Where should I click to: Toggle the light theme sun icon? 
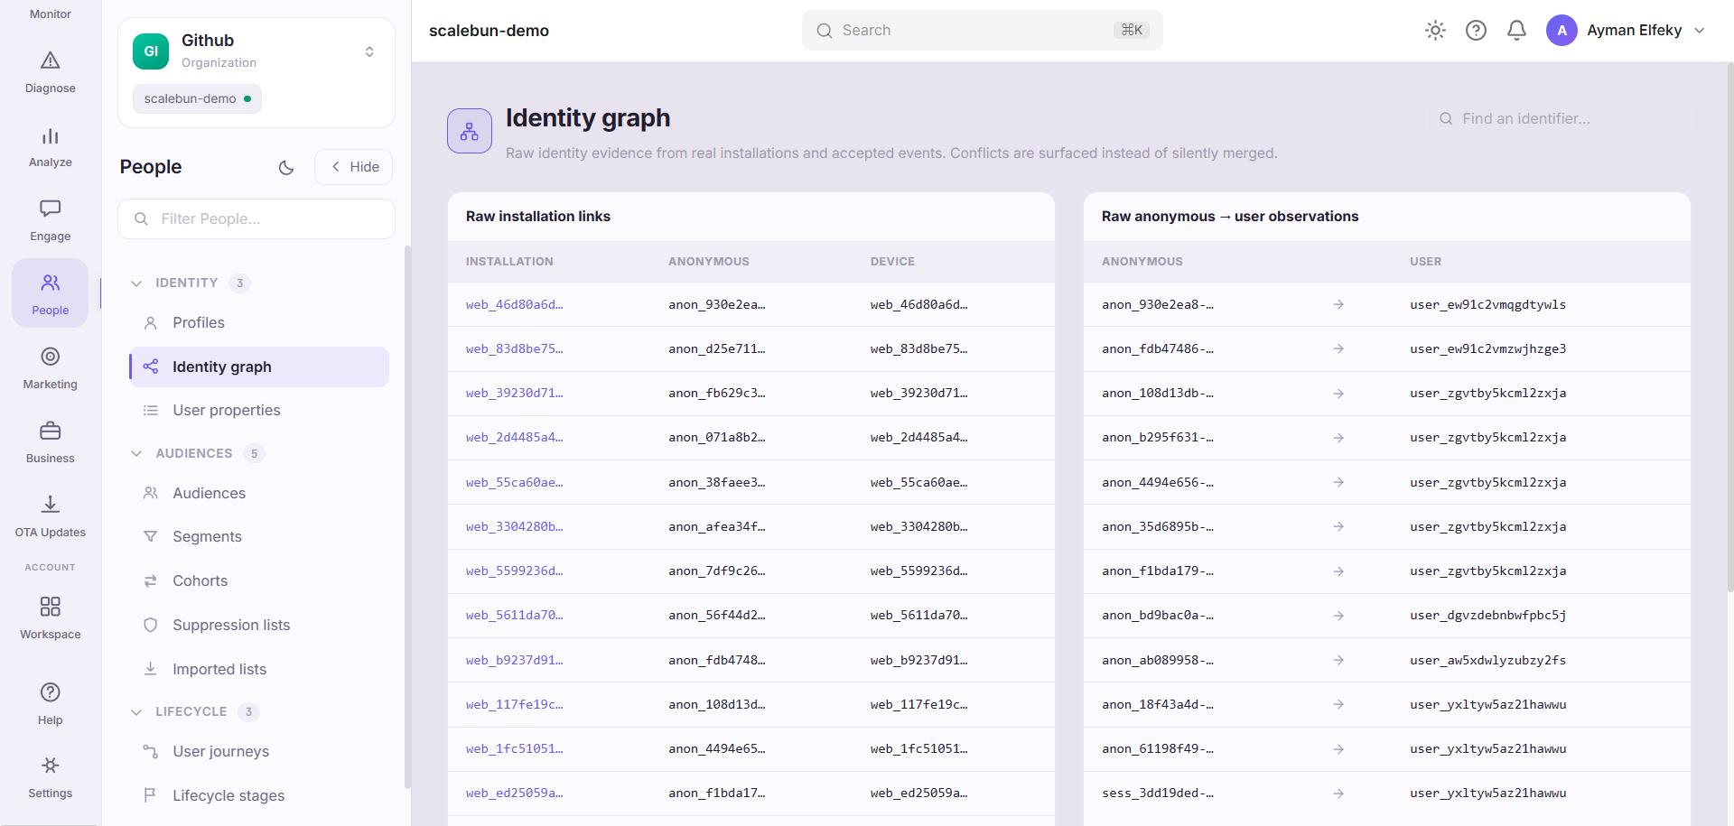tap(1435, 31)
